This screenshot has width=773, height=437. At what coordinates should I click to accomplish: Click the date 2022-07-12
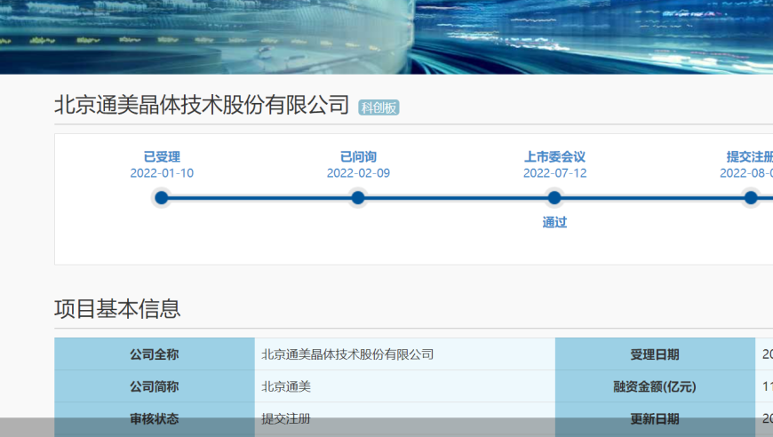[x=554, y=173]
